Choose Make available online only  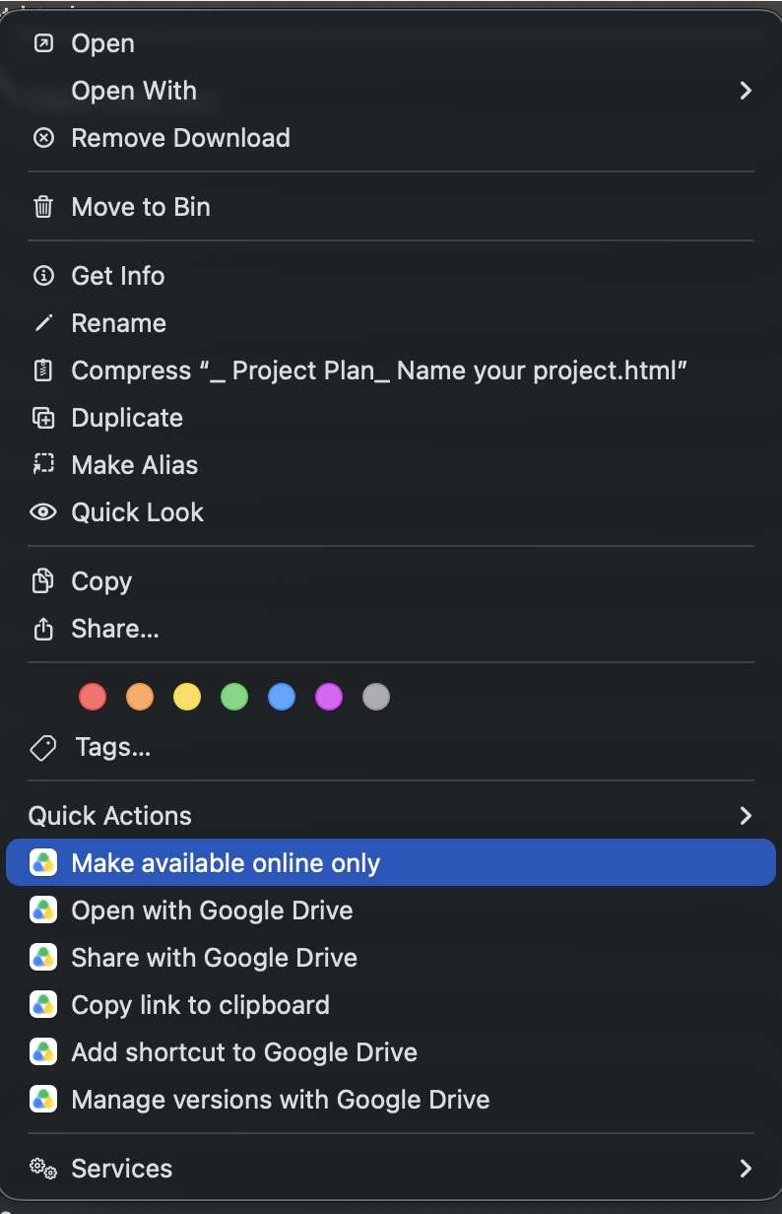pos(391,863)
